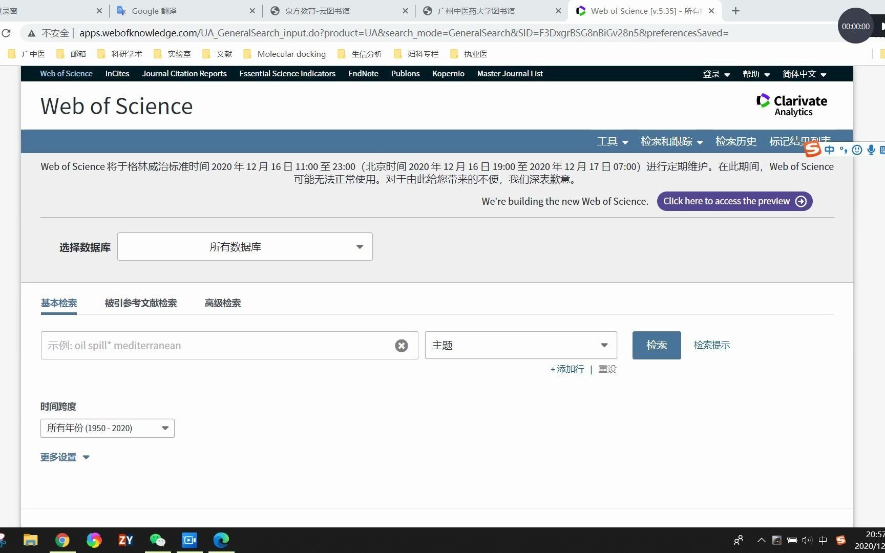885x553 pixels.
Task: Open the 简体中文 language dropdown
Action: tap(805, 74)
